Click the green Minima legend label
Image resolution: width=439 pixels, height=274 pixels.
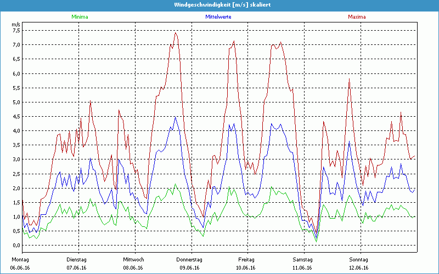pos(80,17)
